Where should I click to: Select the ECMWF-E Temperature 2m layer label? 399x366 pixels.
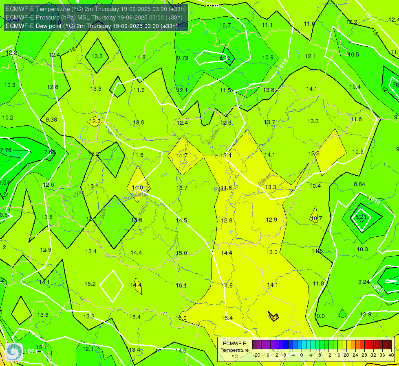[x=96, y=9]
